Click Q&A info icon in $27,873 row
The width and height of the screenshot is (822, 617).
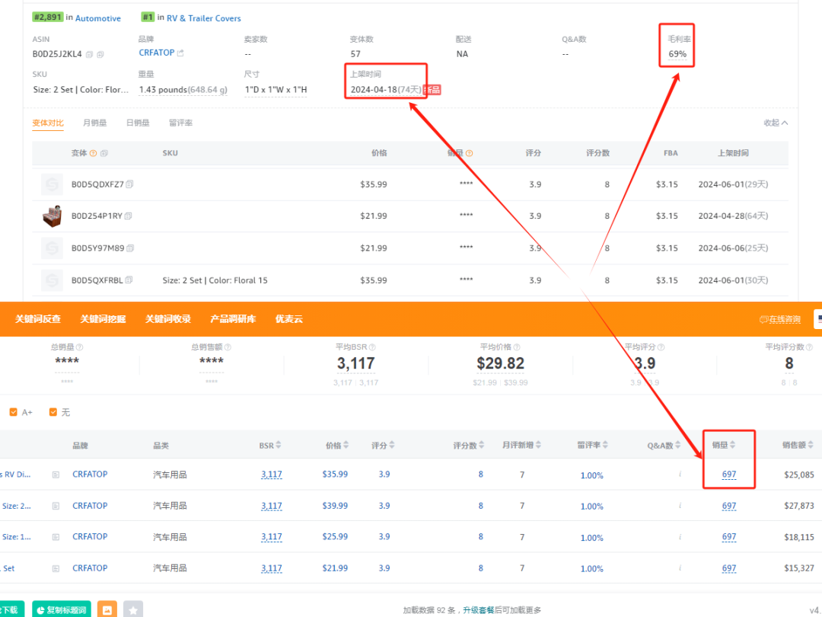680,506
